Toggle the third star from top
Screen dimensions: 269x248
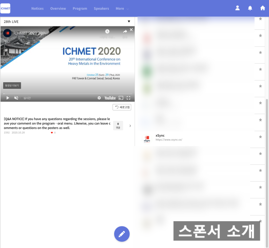260,52
